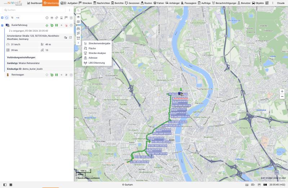Click the map route tool icon
This screenshot has height=188, width=288.
[78, 33]
